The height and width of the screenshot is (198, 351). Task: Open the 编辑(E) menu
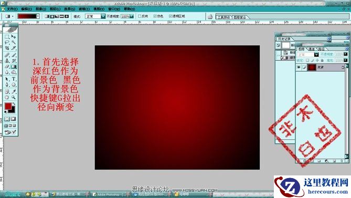[x=26, y=9]
